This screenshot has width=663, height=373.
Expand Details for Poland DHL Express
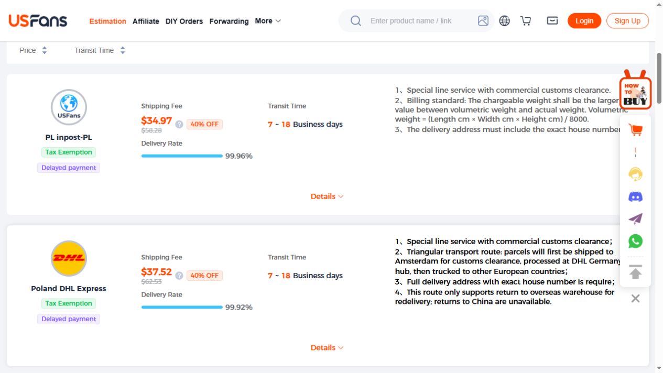click(x=327, y=348)
